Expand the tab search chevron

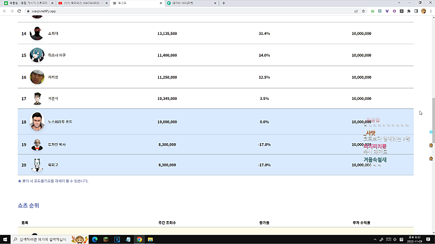(x=399, y=3)
